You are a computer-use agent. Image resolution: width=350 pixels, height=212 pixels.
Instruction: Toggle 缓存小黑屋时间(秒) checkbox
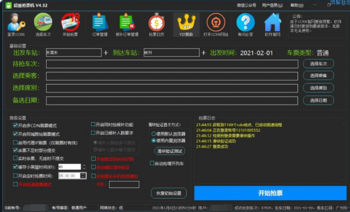pos(15,166)
